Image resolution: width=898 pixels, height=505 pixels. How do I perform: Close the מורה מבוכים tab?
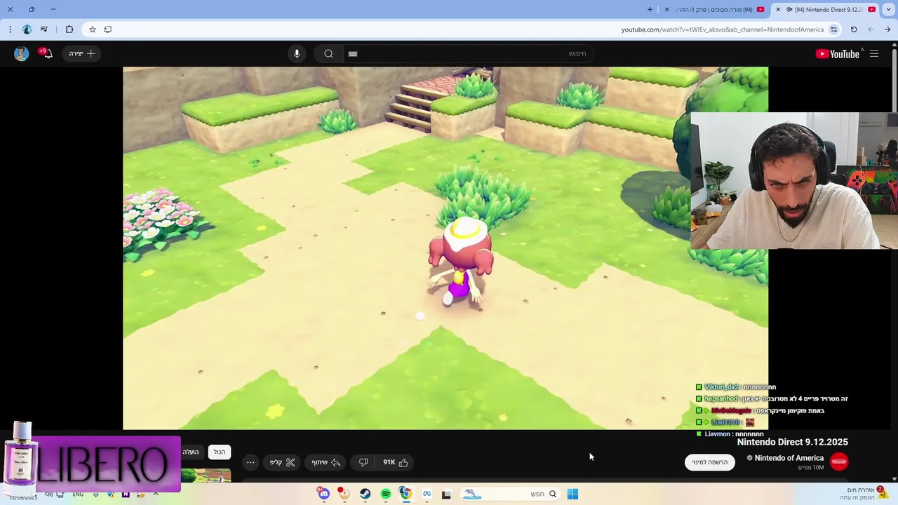(x=666, y=10)
